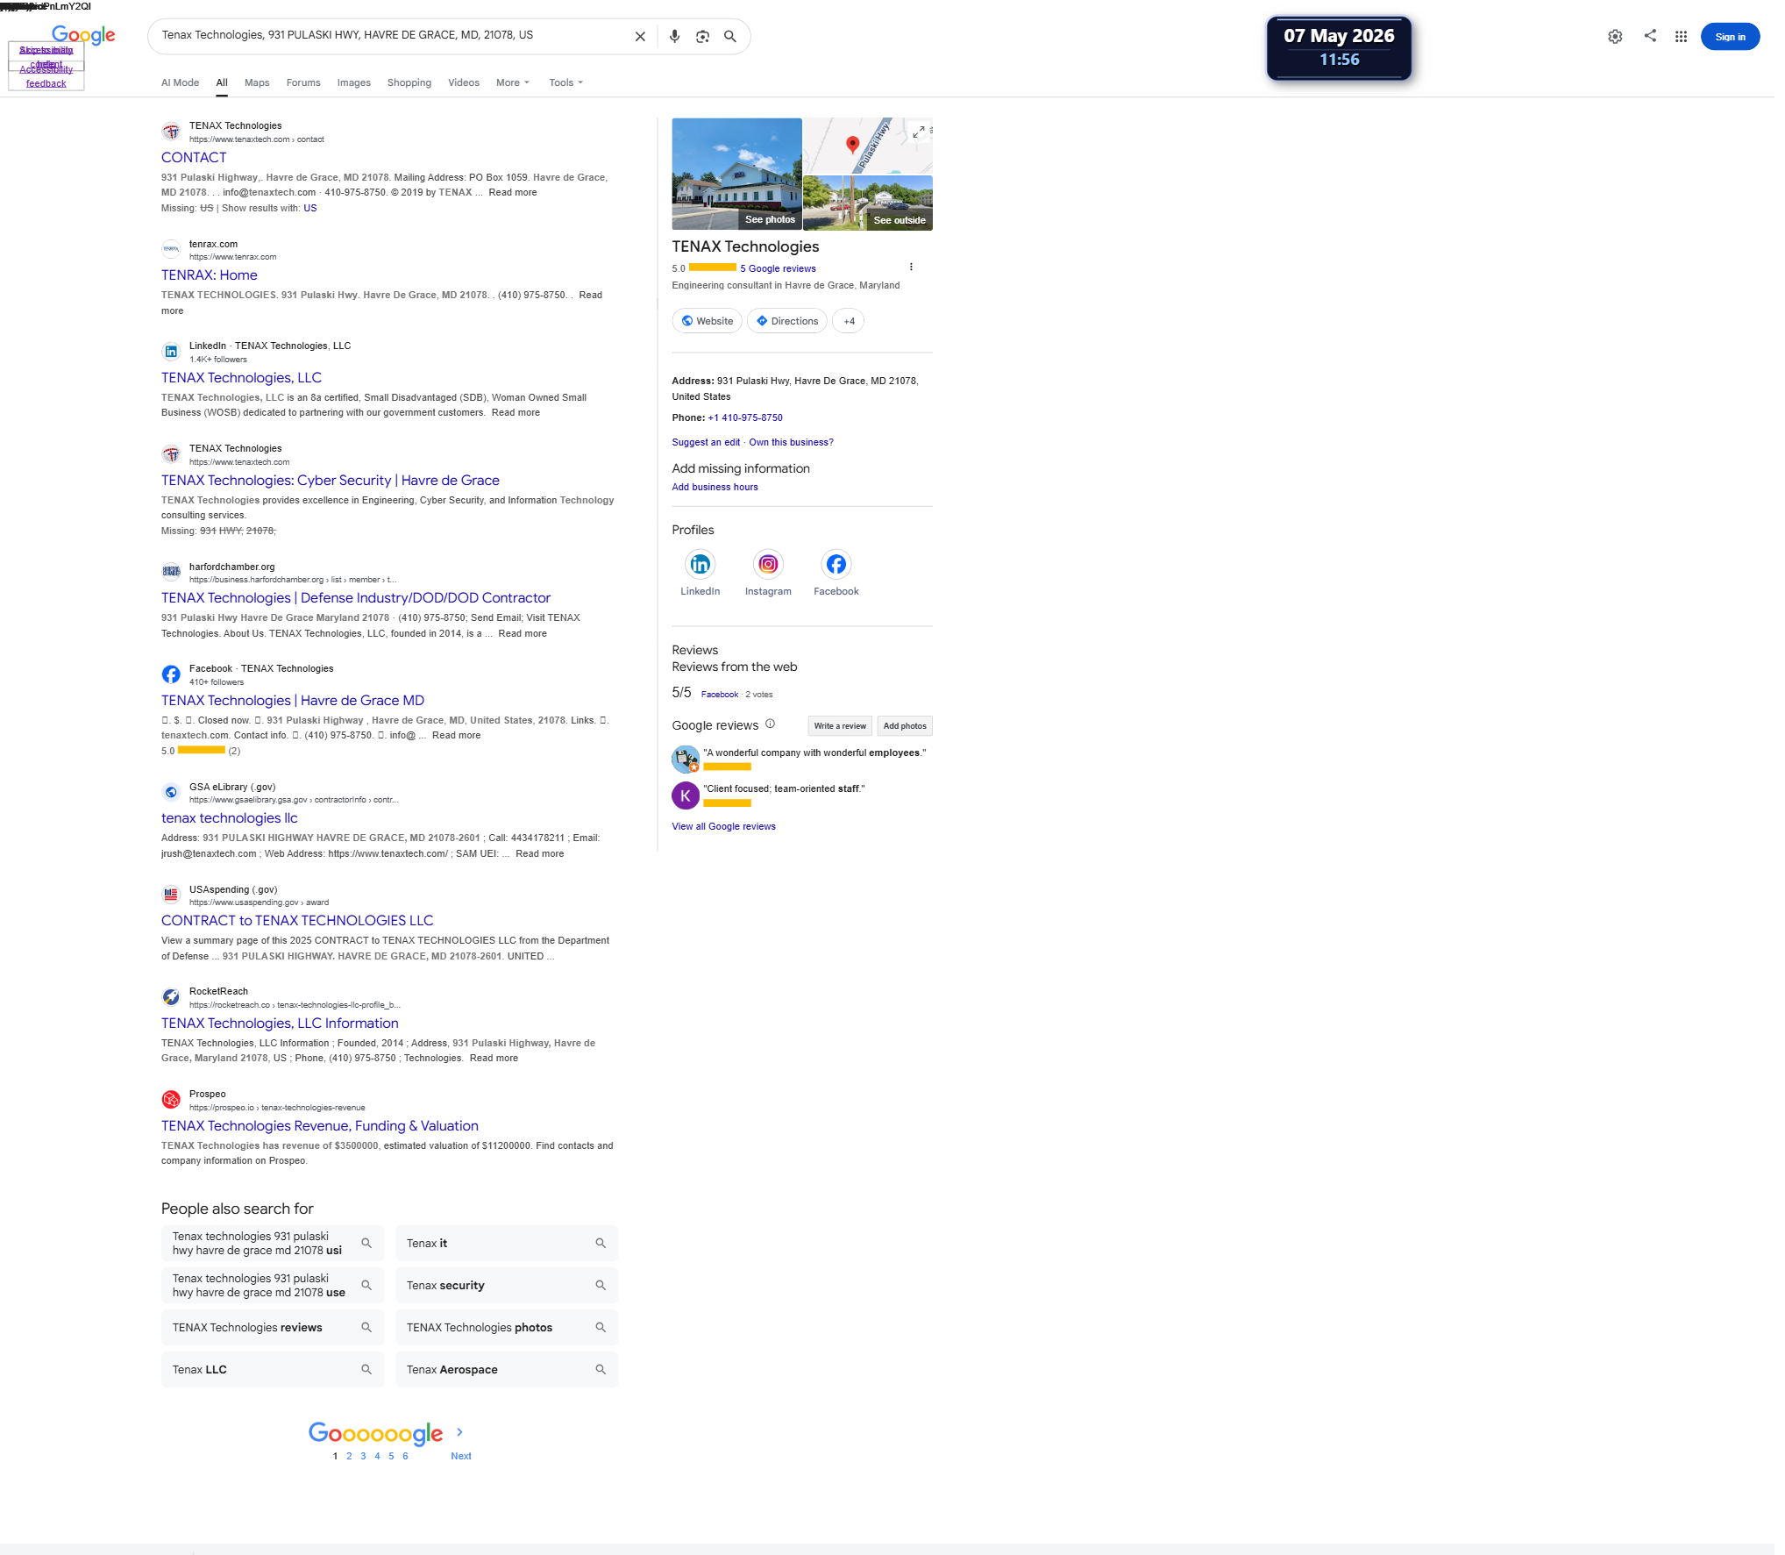Open TENAX Facebook profile icon
This screenshot has width=1785, height=1555.
pos(836,564)
